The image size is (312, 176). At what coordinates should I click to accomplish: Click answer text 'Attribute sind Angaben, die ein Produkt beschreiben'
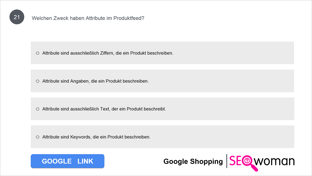pyautogui.click(x=95, y=81)
